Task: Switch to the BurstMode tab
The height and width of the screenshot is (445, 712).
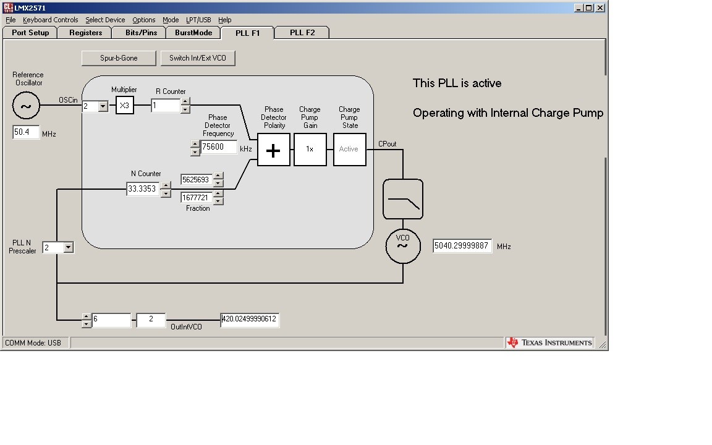Action: tap(193, 33)
